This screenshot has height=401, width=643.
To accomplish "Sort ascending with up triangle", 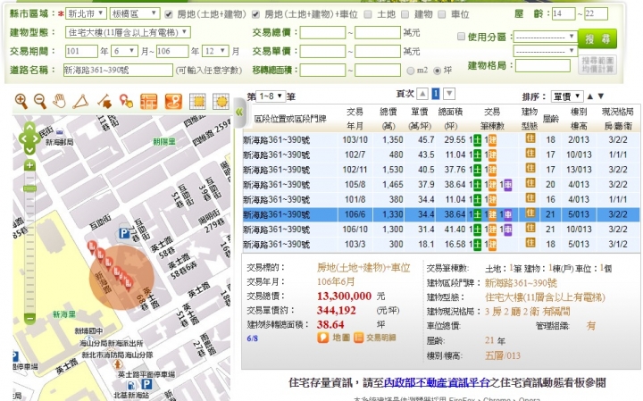I will coord(590,96).
